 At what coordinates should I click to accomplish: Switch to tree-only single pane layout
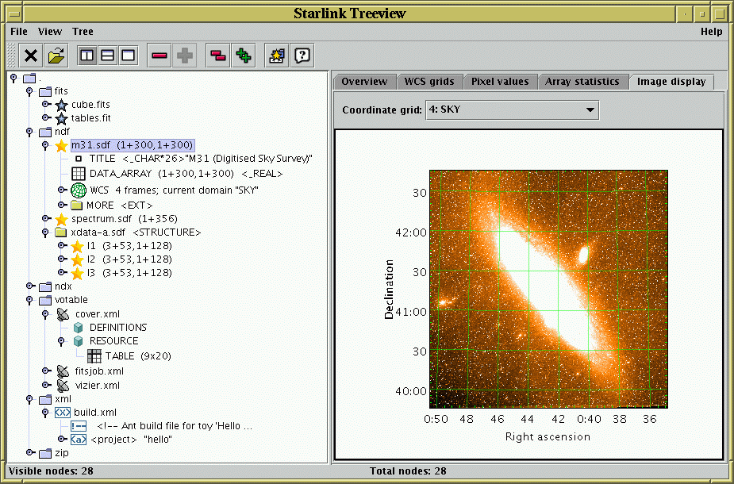[x=127, y=56]
